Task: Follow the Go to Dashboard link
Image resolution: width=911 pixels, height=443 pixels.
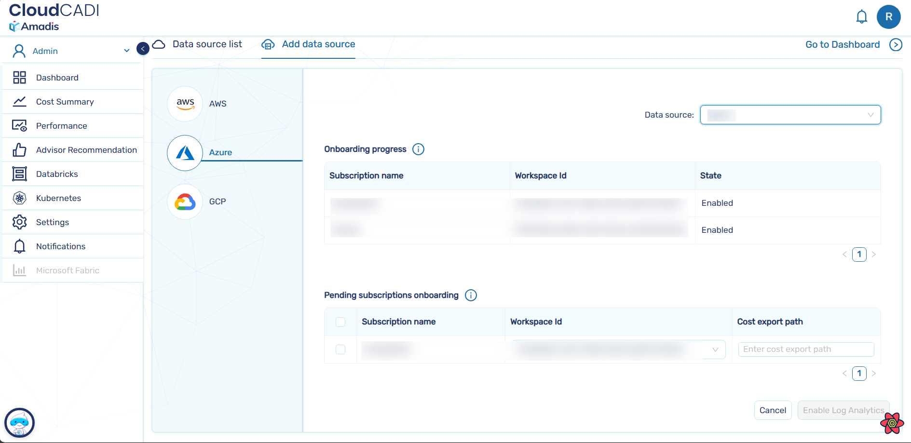Action: click(843, 45)
